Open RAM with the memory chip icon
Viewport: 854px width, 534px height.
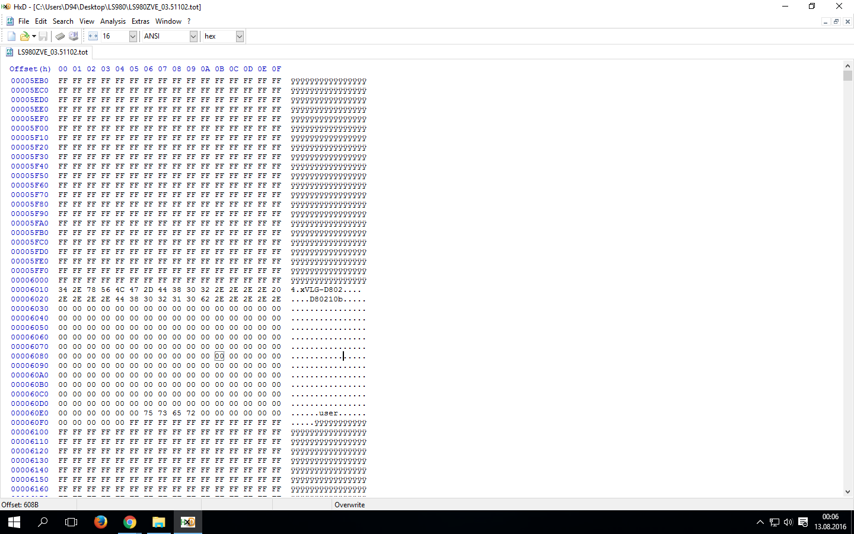click(60, 36)
